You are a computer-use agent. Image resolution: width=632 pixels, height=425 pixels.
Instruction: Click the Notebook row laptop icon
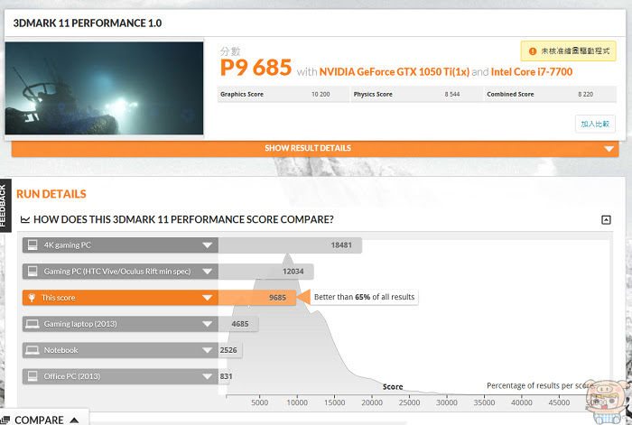[x=33, y=350]
